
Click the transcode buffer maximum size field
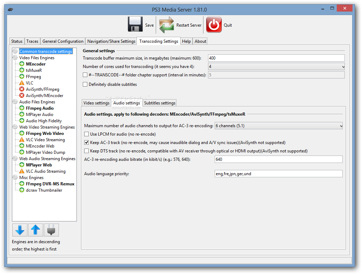click(x=276, y=58)
